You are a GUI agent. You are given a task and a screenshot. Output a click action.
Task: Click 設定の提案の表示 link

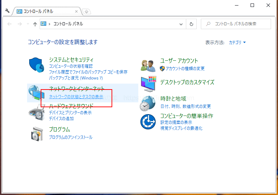click(176, 122)
